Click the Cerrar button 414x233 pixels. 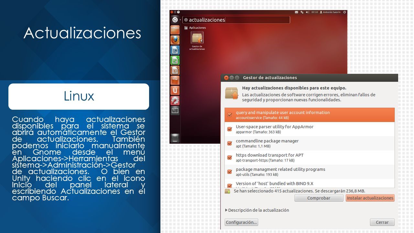[x=382, y=222]
